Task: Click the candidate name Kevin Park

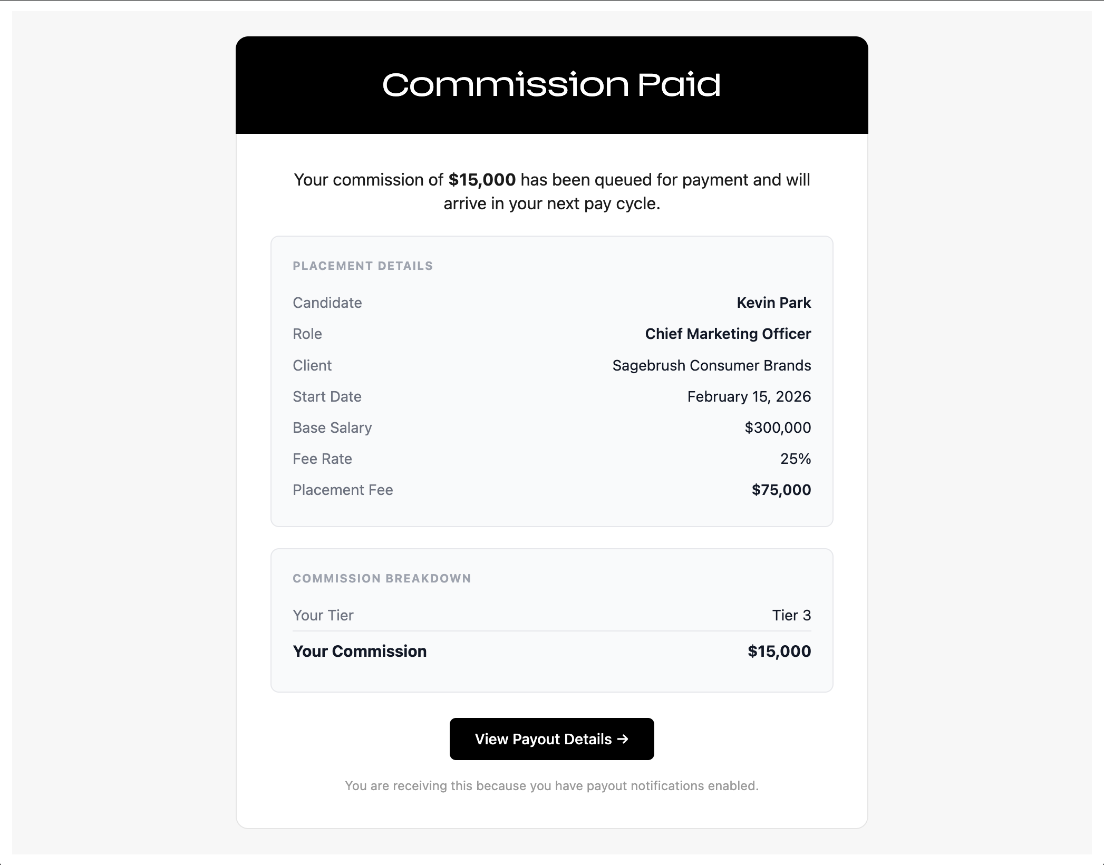Action: (773, 303)
